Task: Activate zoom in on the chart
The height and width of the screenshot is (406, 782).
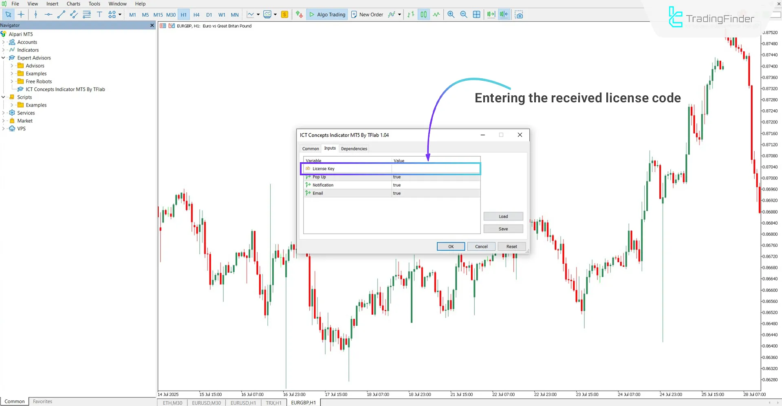Action: (x=451, y=14)
